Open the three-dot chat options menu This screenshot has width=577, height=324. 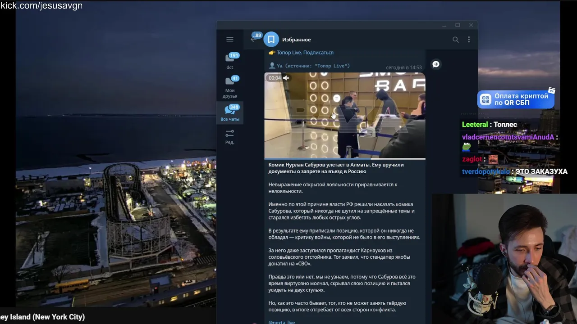coord(469,40)
